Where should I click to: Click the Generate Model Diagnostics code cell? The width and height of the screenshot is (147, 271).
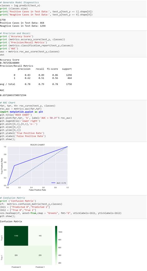(x=73, y=9)
